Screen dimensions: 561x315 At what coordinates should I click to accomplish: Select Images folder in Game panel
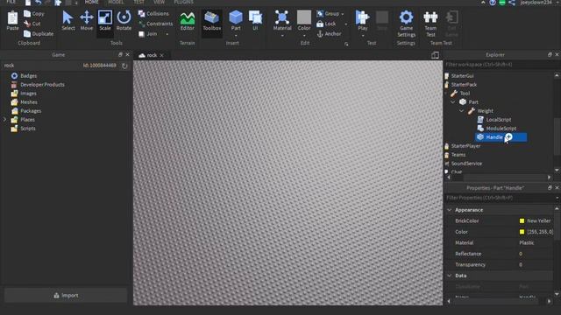[x=29, y=94]
